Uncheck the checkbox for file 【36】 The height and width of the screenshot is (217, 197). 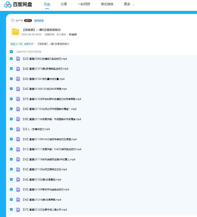click(x=11, y=199)
